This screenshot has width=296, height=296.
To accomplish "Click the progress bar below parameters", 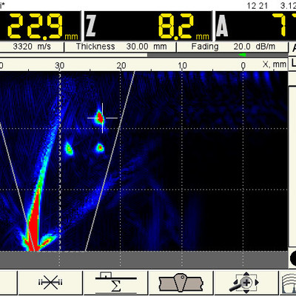I will point(144,55).
